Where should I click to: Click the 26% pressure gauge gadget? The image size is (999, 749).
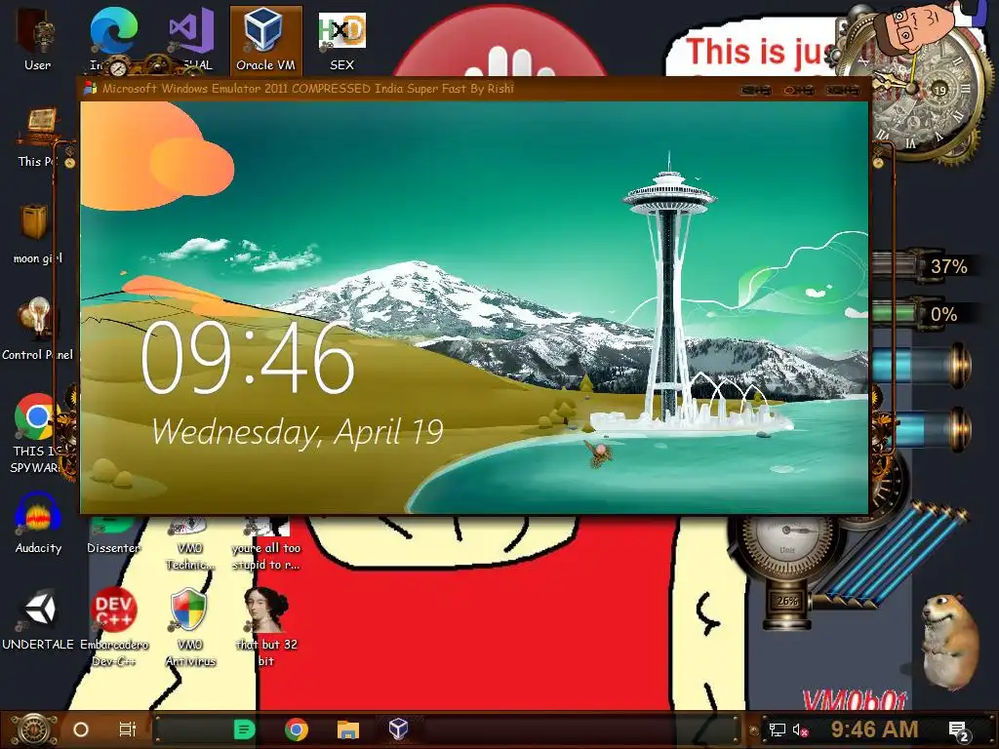click(x=787, y=567)
